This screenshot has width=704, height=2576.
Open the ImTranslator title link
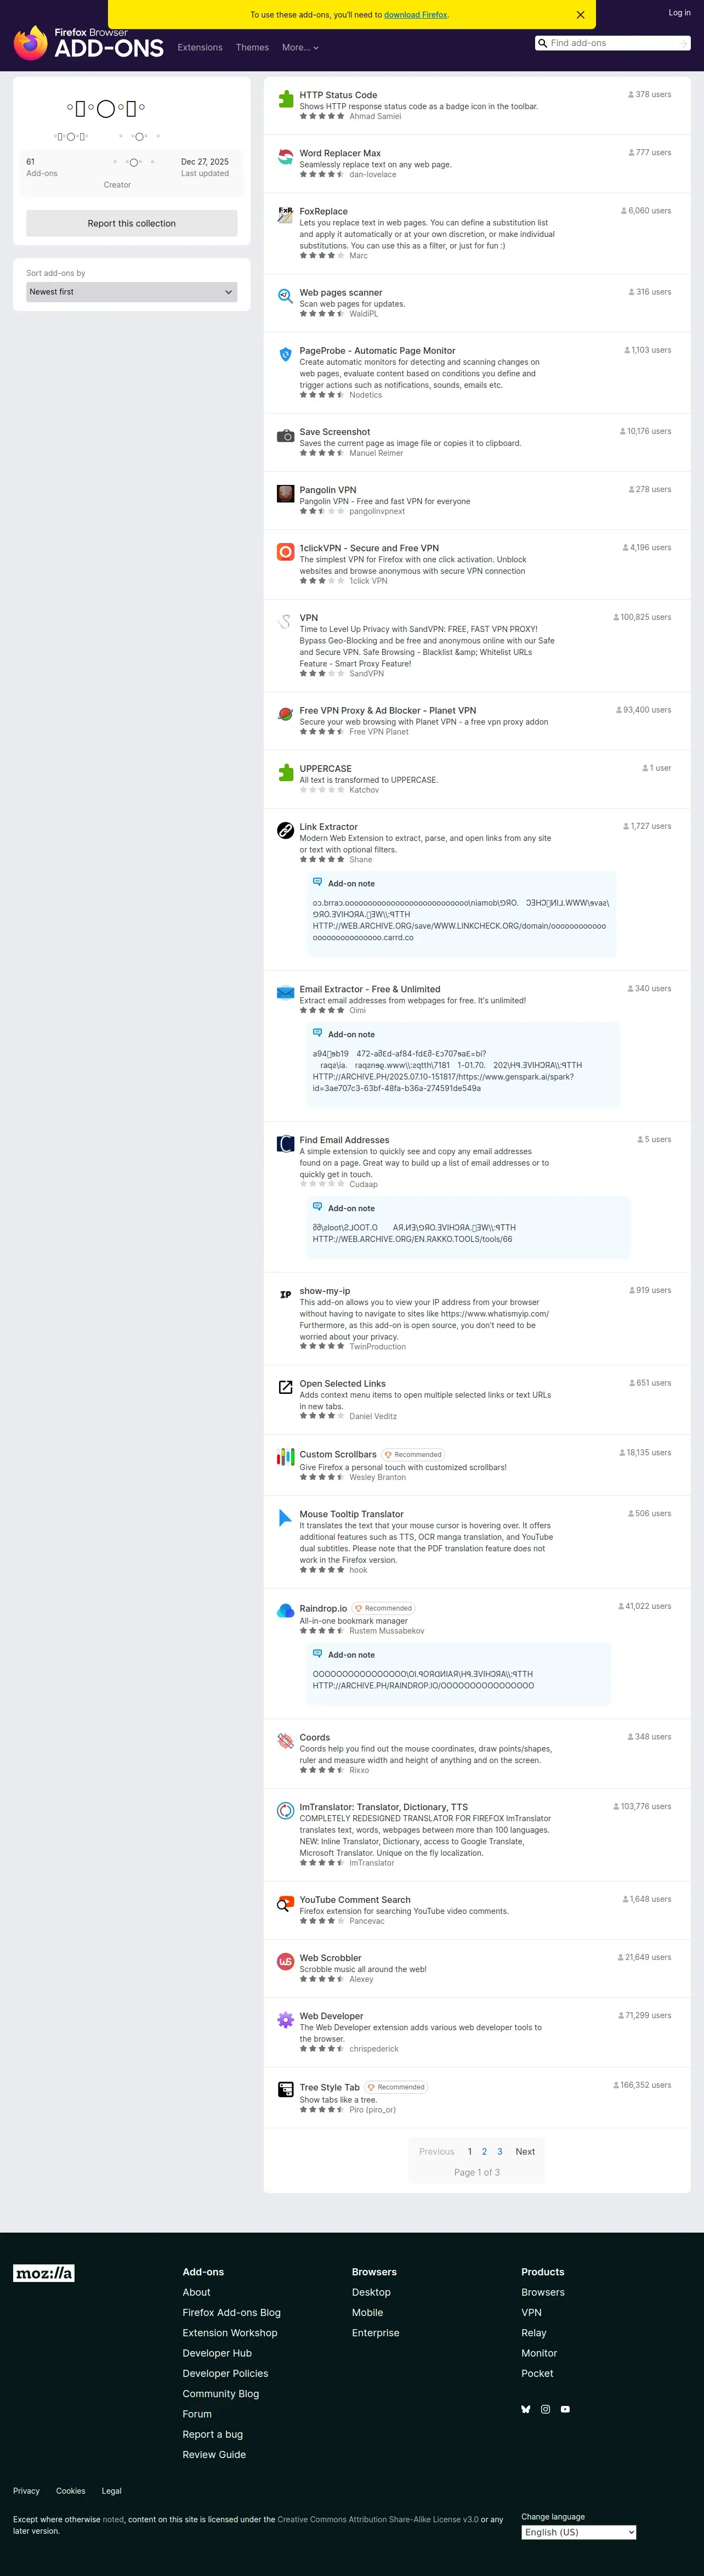click(x=383, y=1807)
